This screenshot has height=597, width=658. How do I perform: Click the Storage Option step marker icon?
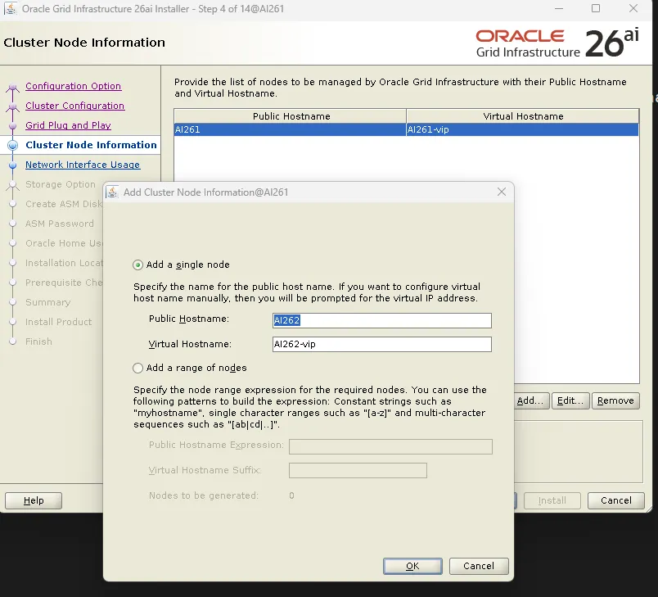pos(12,185)
